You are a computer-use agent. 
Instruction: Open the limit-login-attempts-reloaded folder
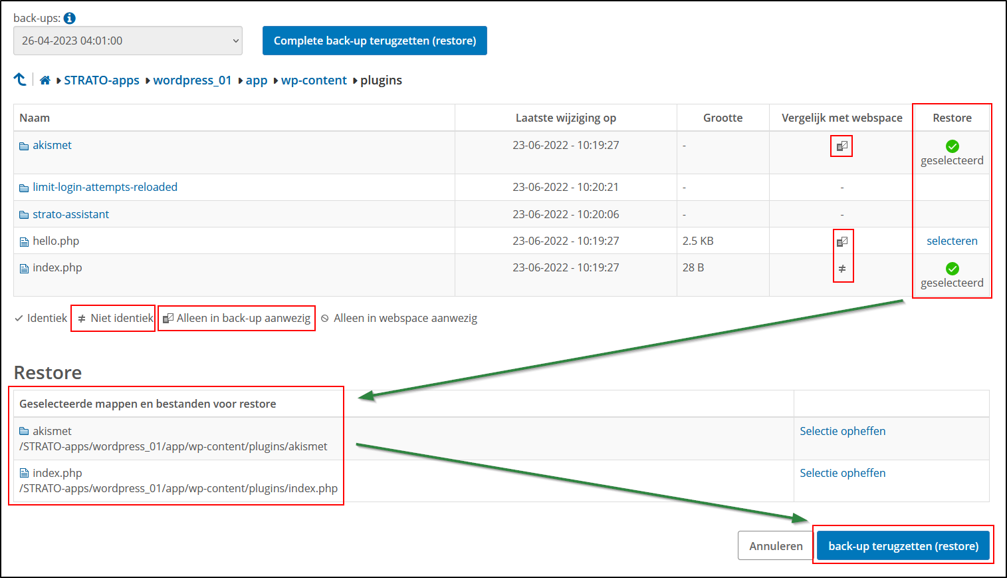click(104, 187)
